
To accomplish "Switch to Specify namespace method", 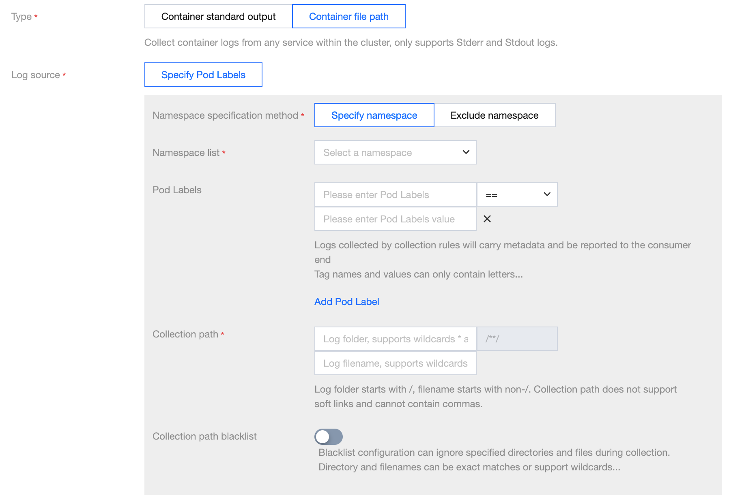I will point(374,115).
